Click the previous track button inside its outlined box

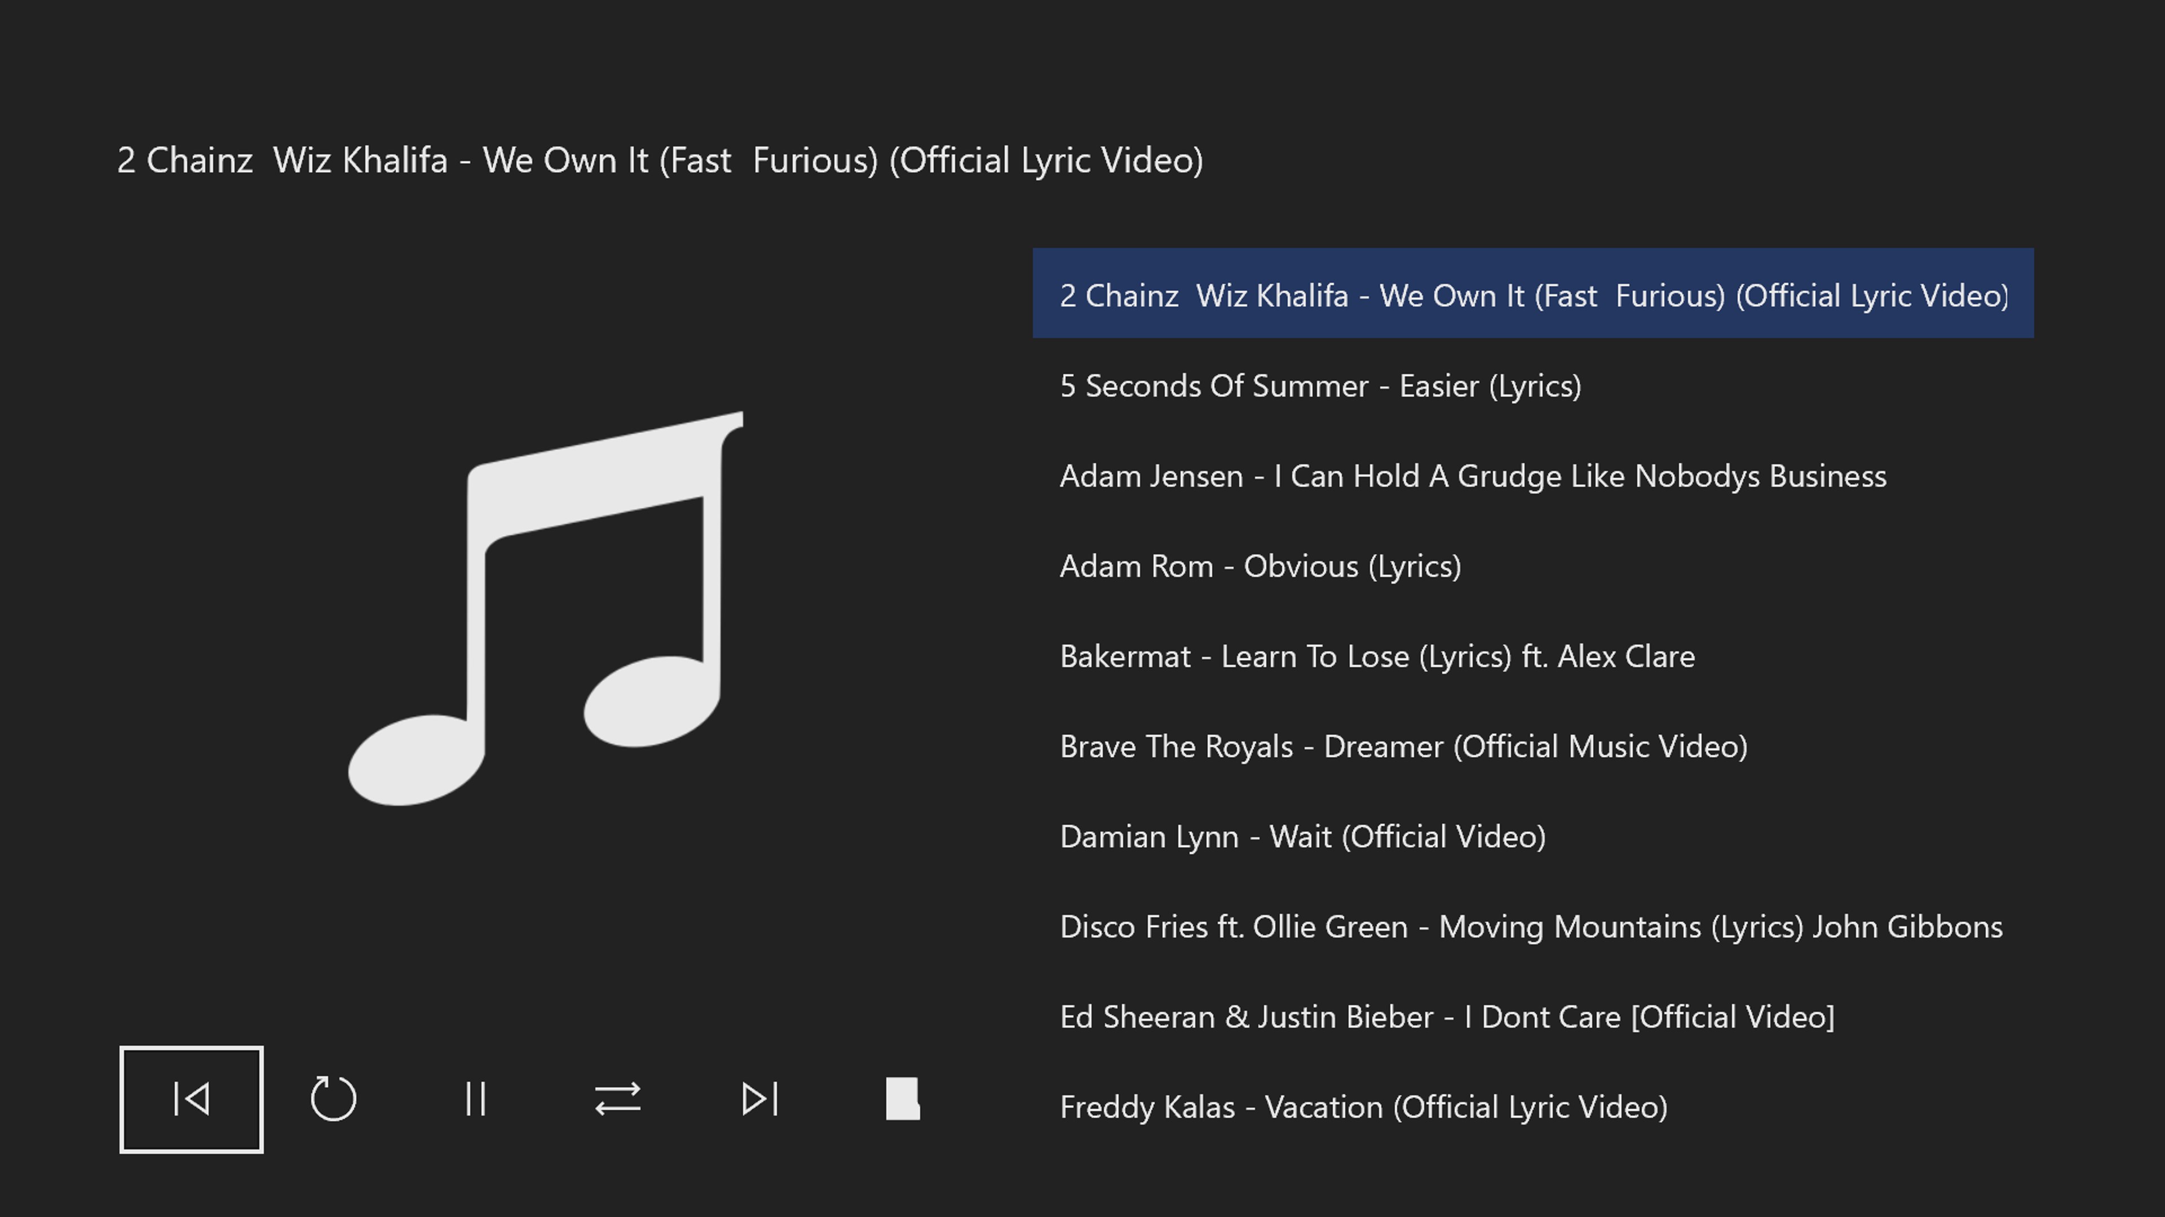[x=191, y=1099]
